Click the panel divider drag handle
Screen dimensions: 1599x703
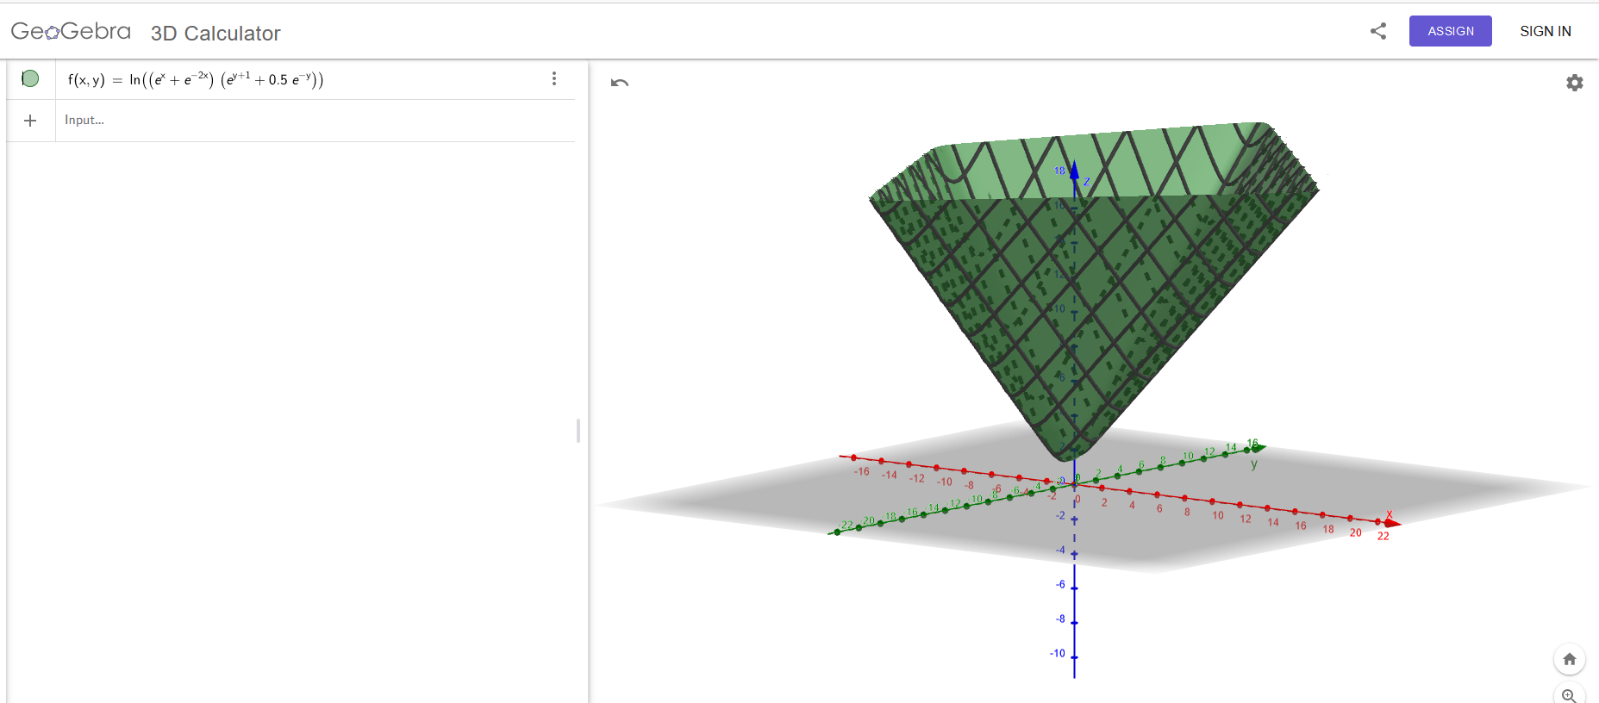578,431
